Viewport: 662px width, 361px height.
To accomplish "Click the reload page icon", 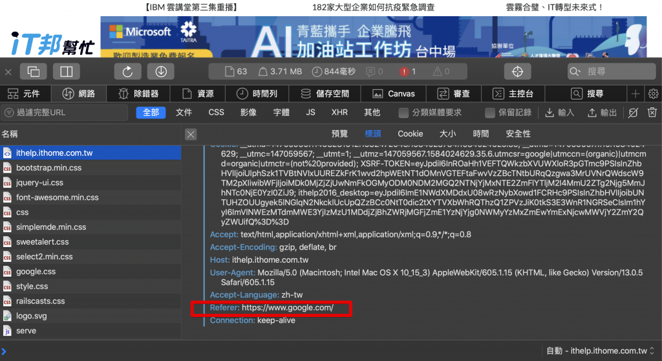I will pyautogui.click(x=127, y=71).
